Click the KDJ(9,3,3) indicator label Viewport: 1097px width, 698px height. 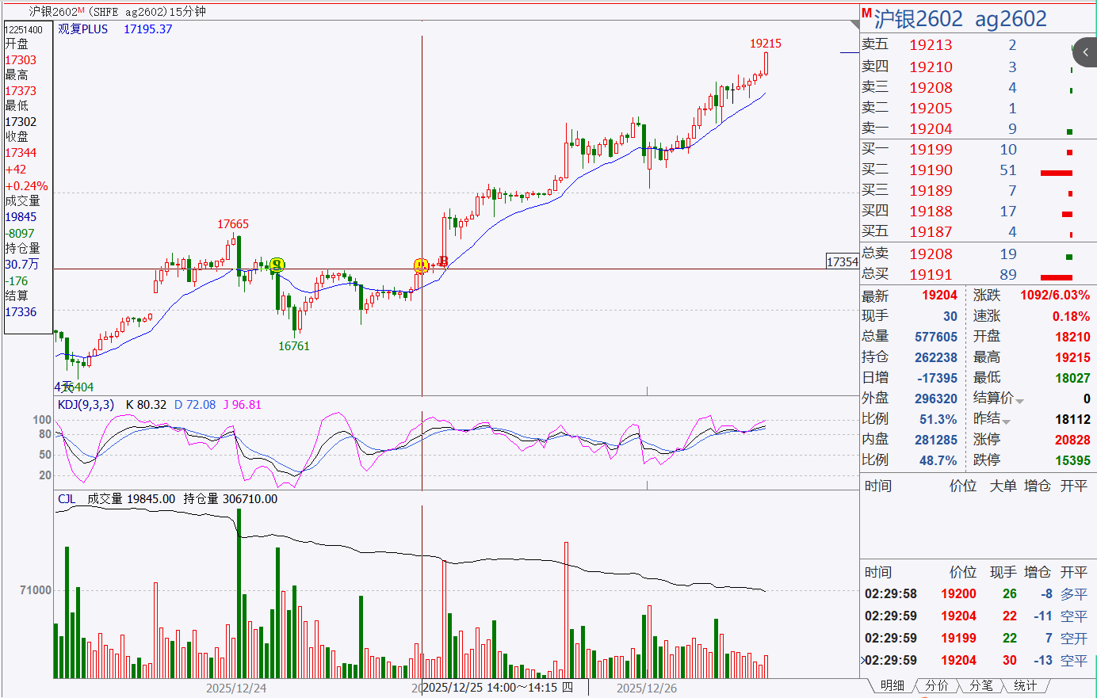click(86, 405)
